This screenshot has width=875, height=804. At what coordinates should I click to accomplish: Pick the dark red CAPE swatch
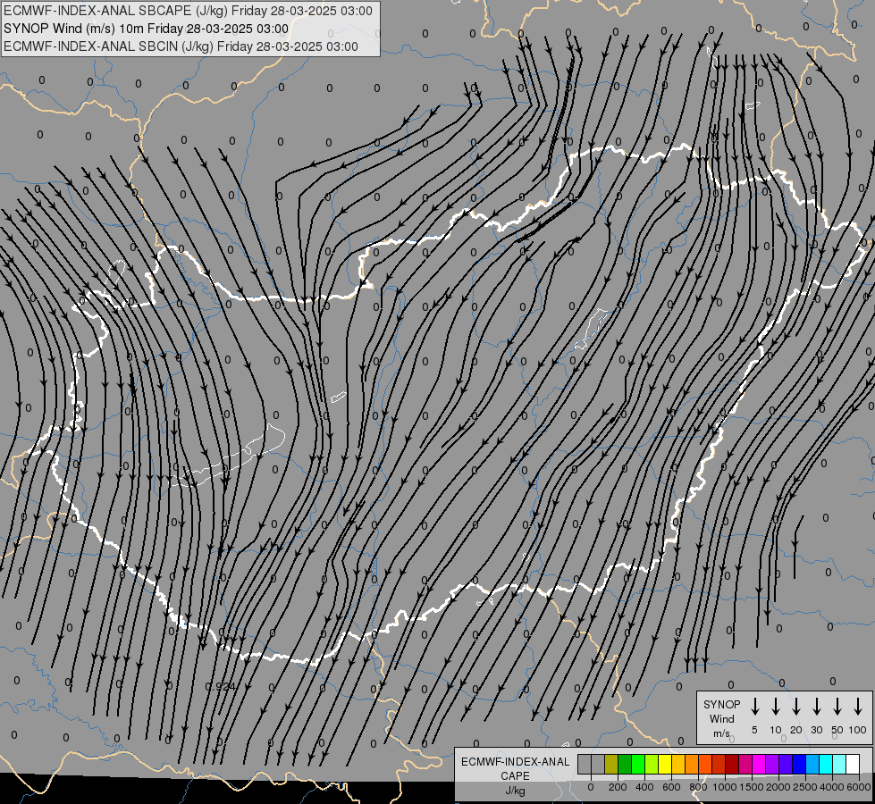tap(732, 764)
